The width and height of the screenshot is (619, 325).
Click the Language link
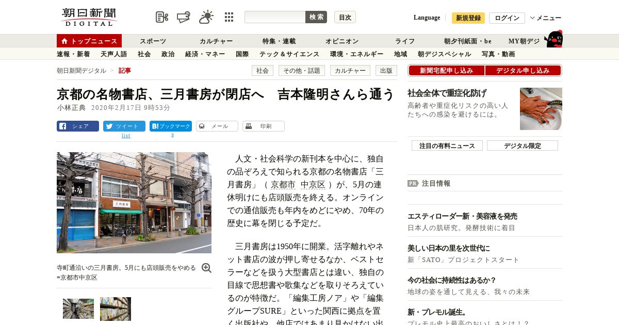[427, 18]
